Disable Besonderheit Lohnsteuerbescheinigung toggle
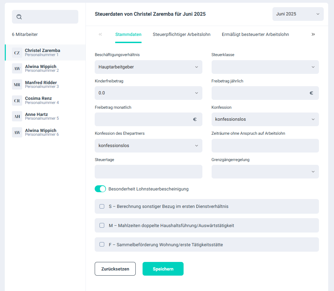This screenshot has width=334, height=291. [x=100, y=189]
